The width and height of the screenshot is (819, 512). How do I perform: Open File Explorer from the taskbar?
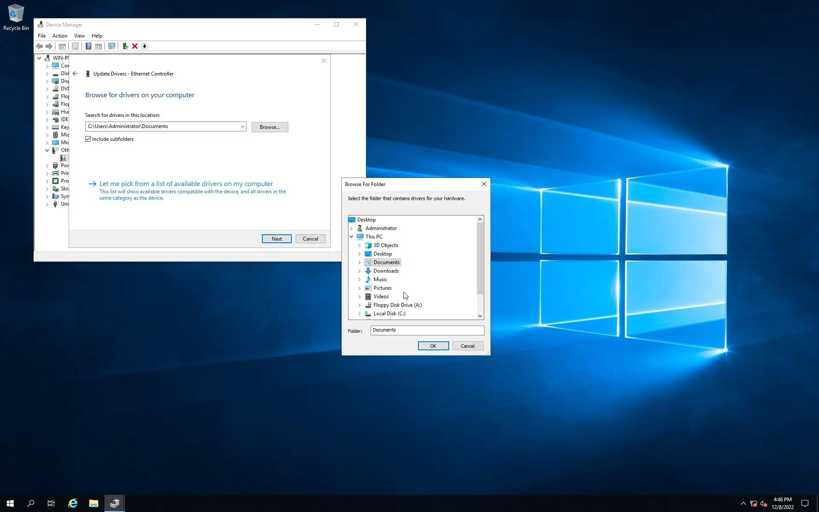(x=94, y=503)
